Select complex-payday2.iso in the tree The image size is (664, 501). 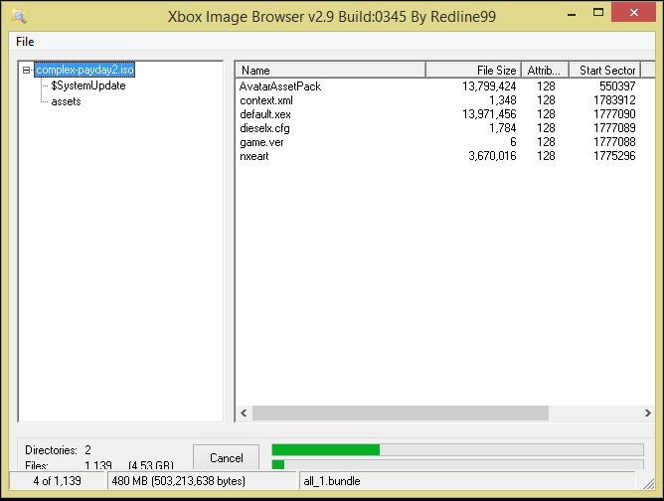tap(84, 71)
